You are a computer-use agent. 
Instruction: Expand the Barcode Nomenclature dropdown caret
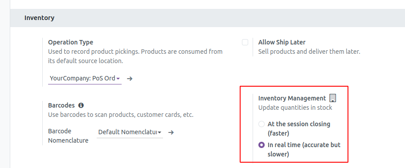(160, 132)
